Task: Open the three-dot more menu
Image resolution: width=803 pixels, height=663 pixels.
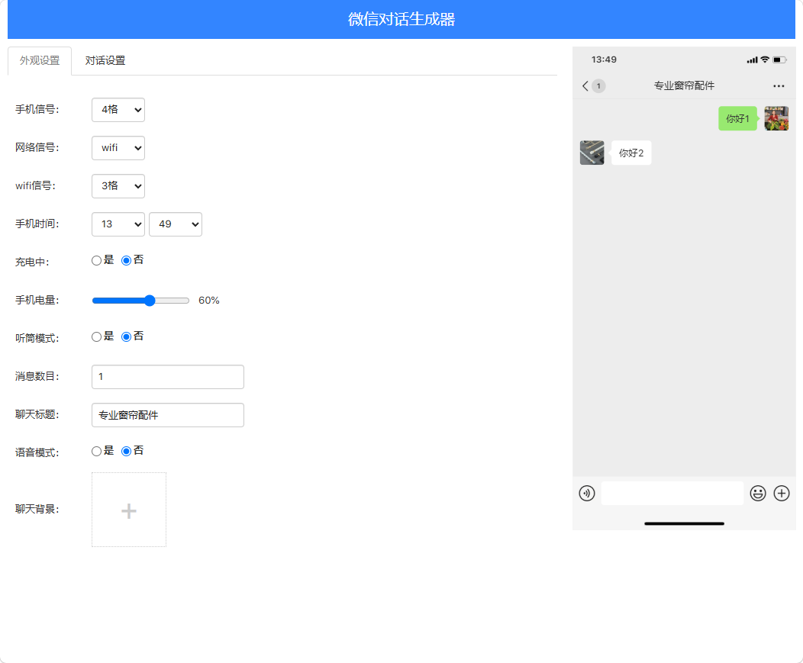Action: pyautogui.click(x=779, y=85)
